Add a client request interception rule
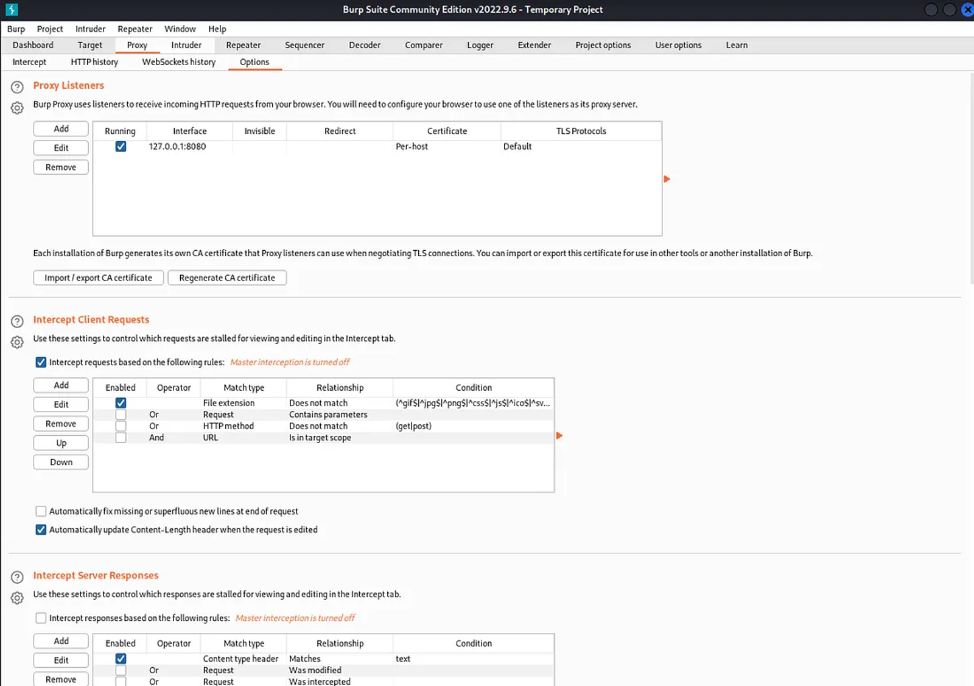This screenshot has height=686, width=974. 61,385
